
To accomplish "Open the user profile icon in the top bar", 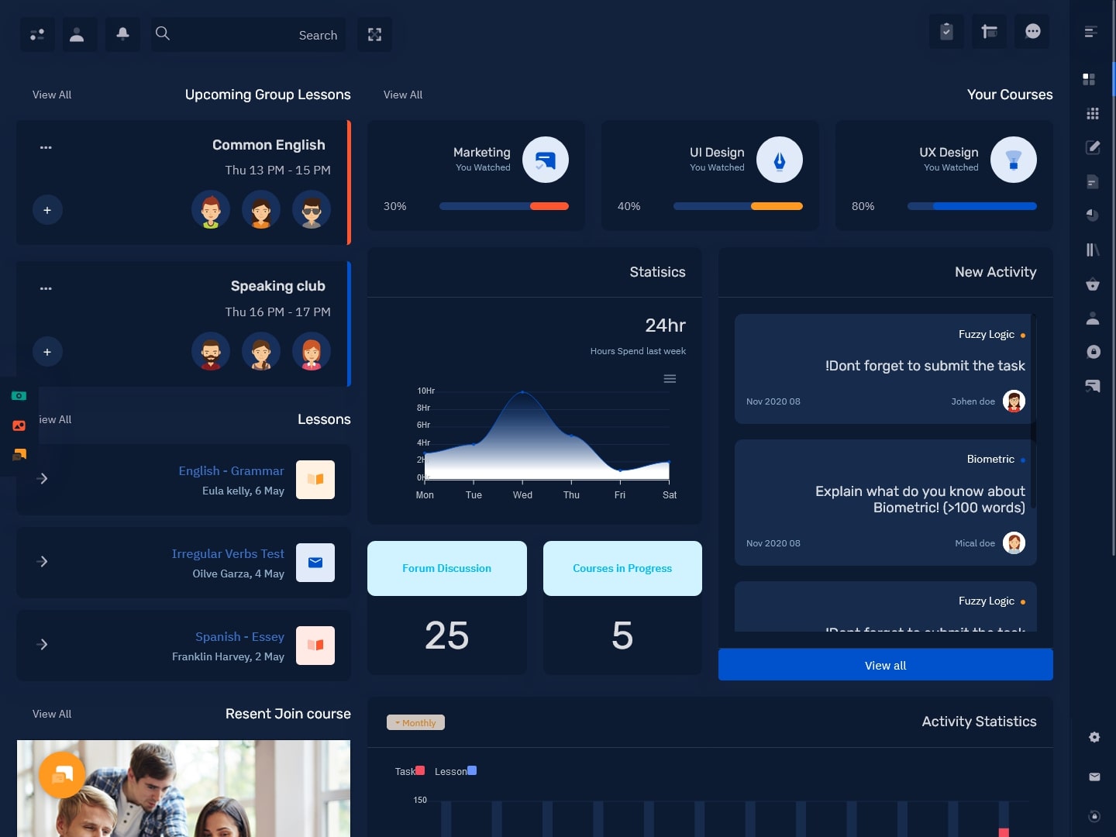I will (x=80, y=35).
